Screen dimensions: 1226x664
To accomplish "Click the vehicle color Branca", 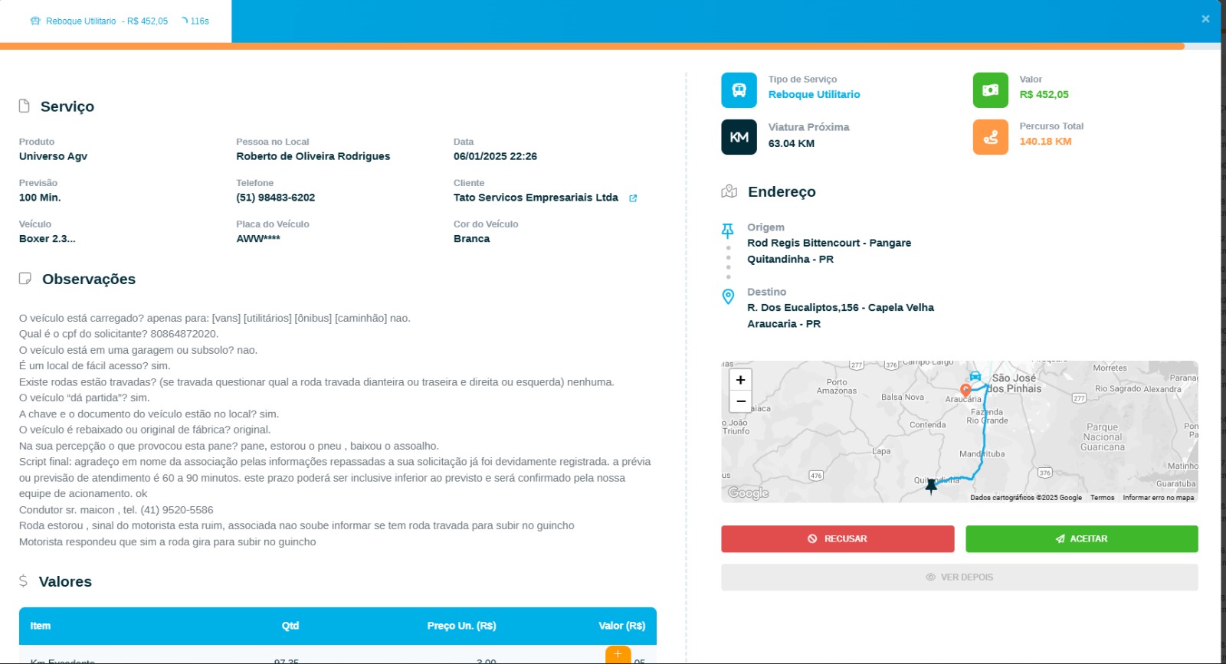I will 471,239.
